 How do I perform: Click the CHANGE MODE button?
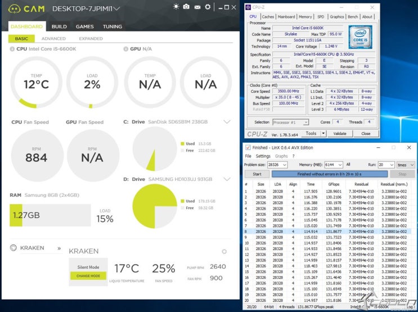click(x=88, y=276)
